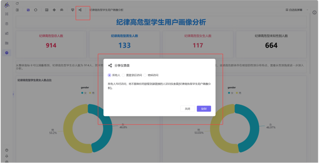Click the diamond component toolbar icon
Image resolution: width=319 pixels, height=163 pixels.
point(54,10)
